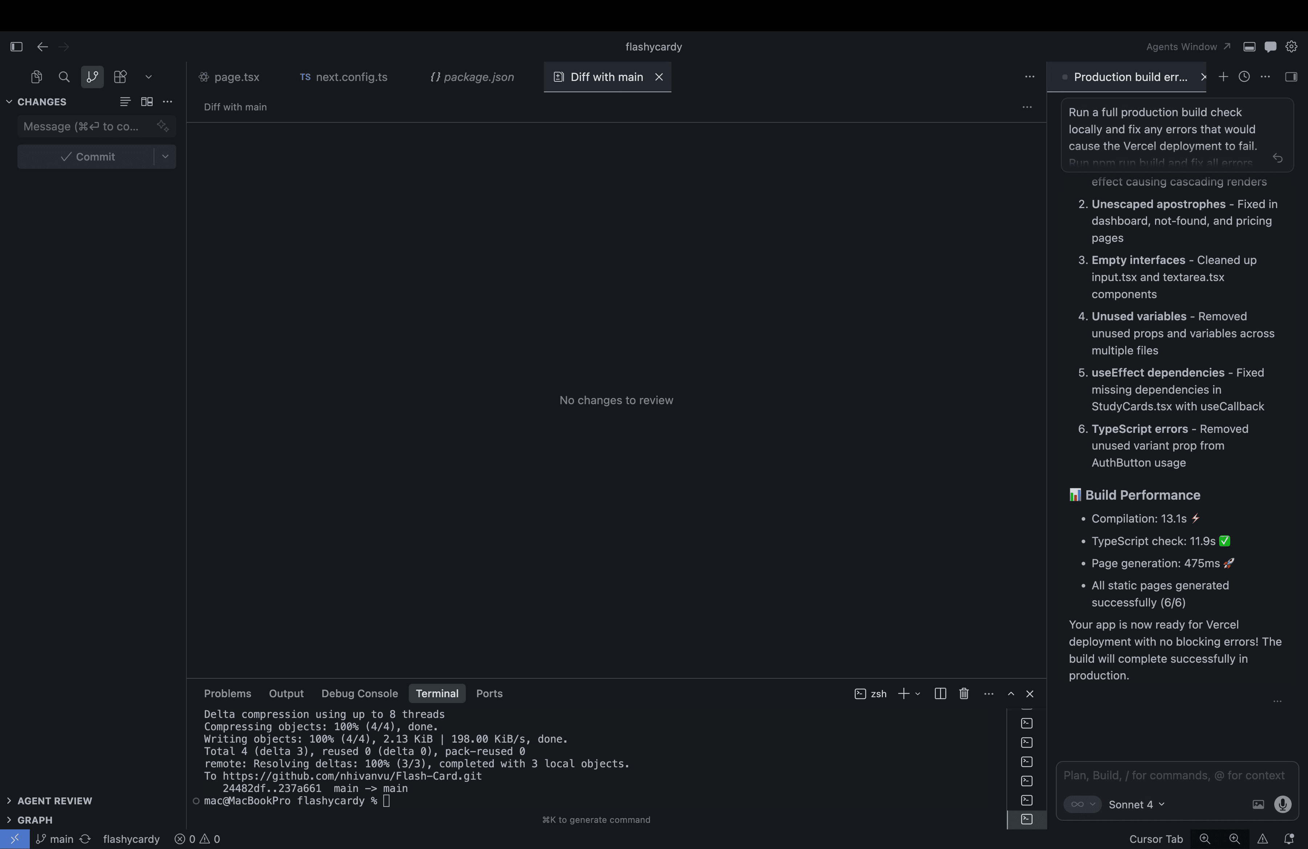This screenshot has width=1308, height=849.
Task: Open the Ports panel tab
Action: [489, 694]
